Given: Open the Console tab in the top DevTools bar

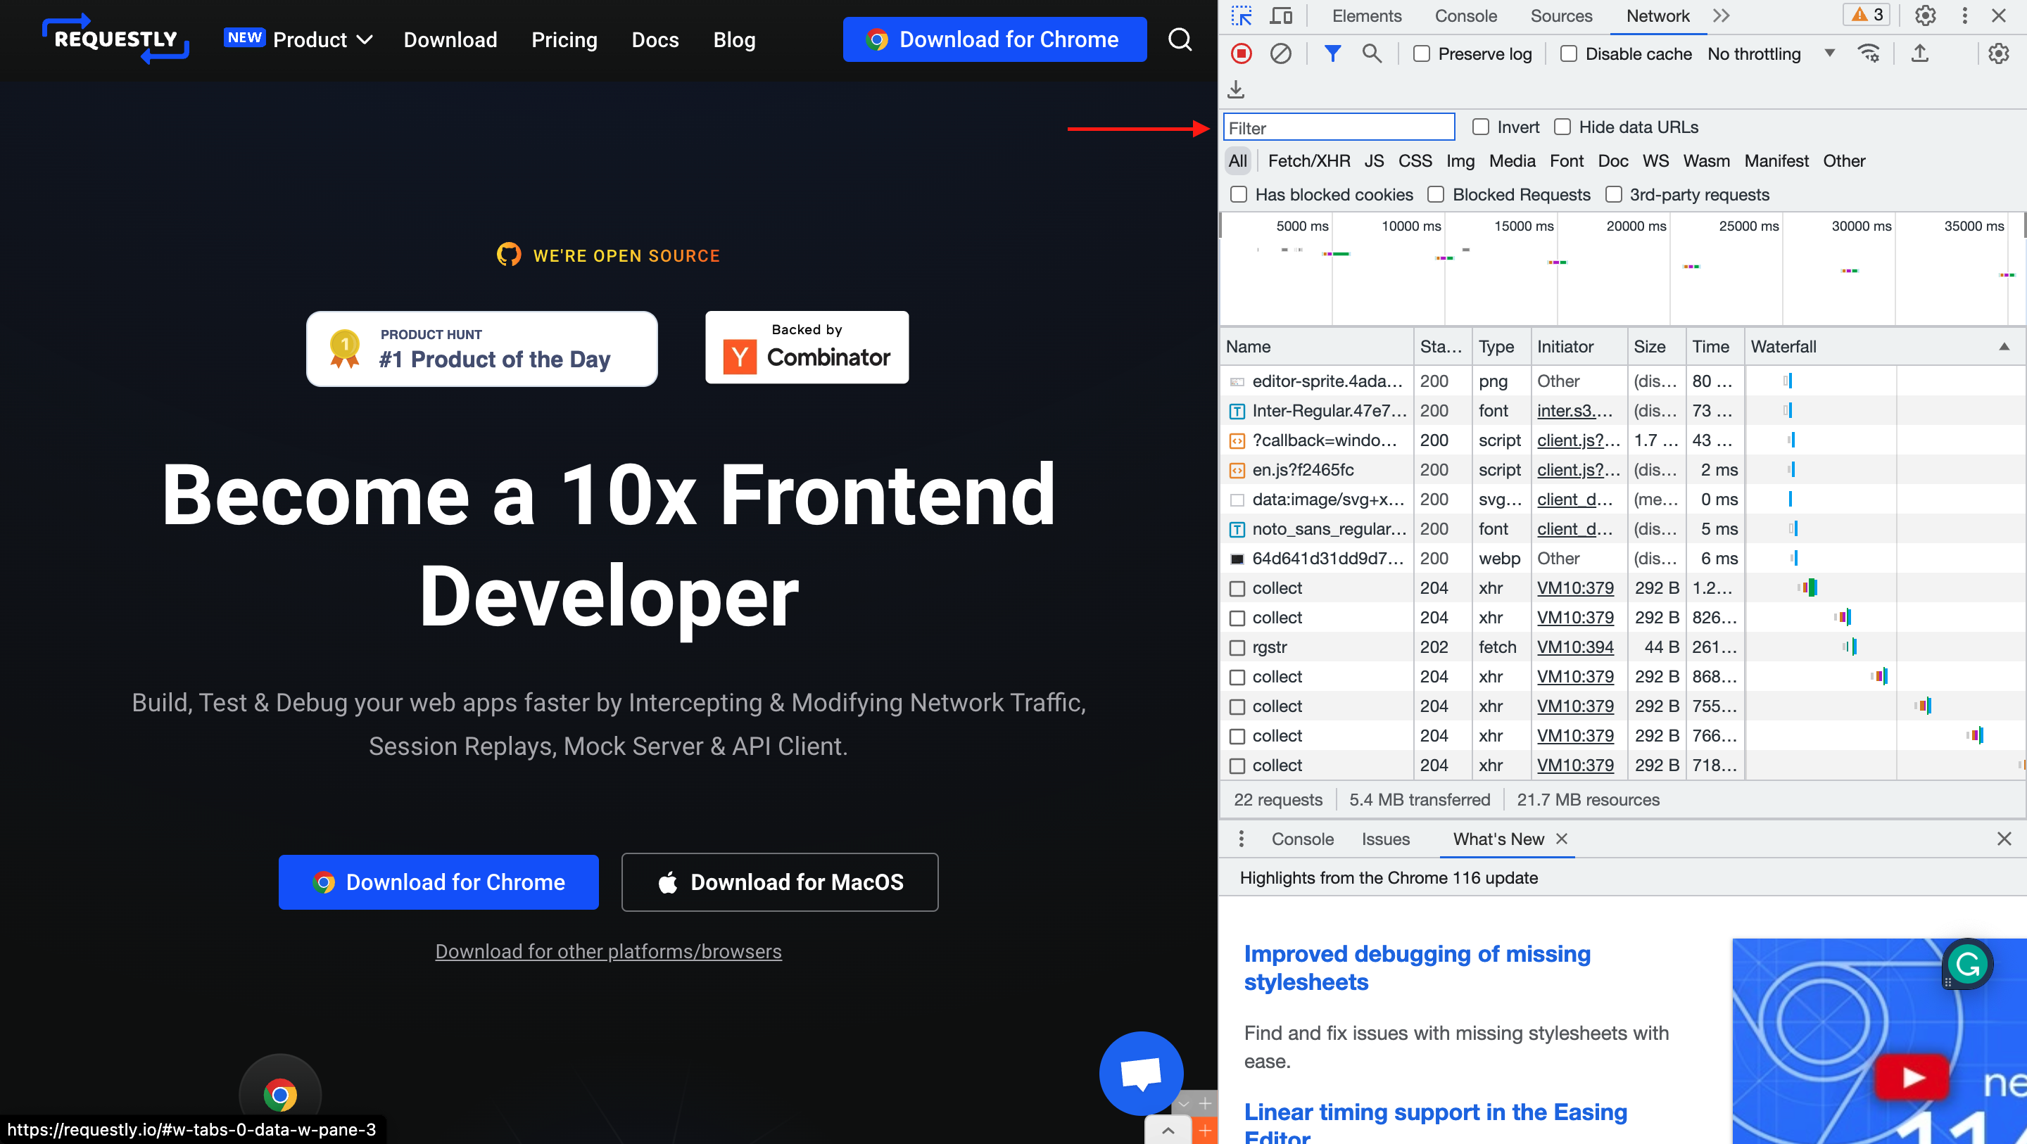Looking at the screenshot, I should click(x=1465, y=15).
